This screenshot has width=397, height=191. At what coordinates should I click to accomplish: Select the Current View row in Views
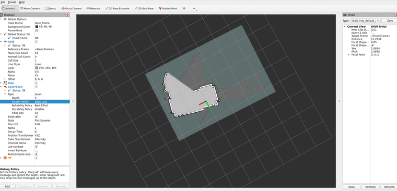point(370,27)
